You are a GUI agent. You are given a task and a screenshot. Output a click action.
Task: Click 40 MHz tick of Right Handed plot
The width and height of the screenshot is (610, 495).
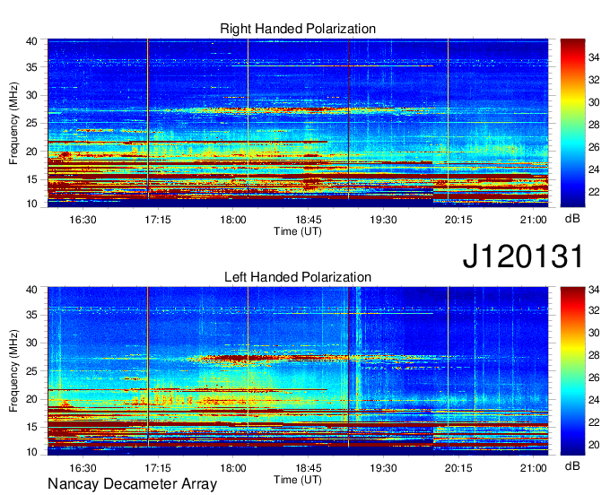click(x=31, y=41)
